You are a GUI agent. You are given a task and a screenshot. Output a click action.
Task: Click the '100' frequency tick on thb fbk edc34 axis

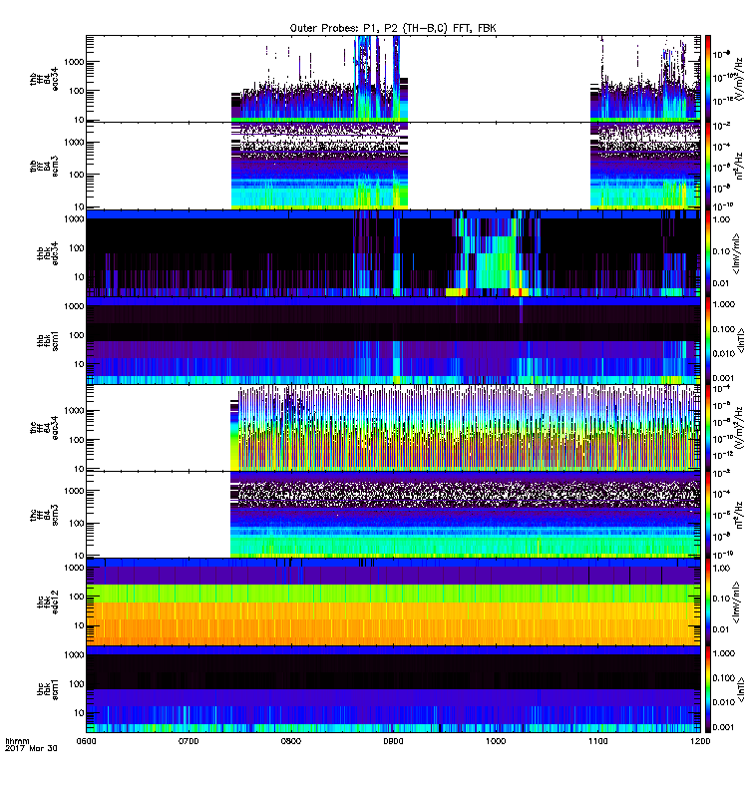click(x=77, y=247)
